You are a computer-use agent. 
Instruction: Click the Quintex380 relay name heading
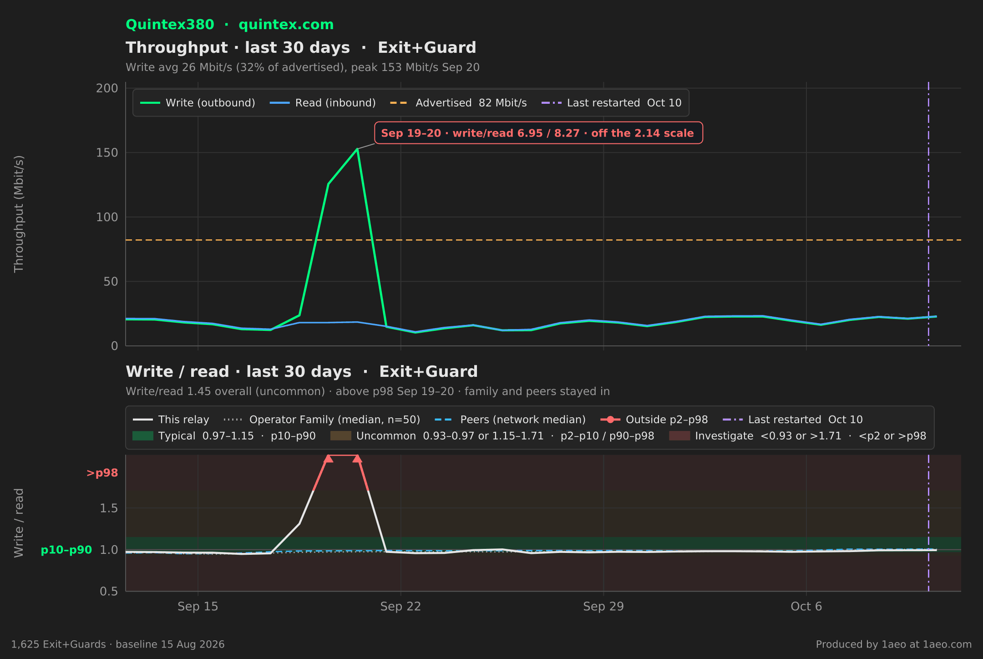[x=170, y=25]
